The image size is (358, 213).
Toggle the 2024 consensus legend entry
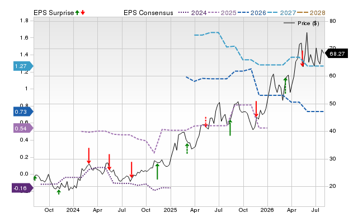[x=192, y=13]
